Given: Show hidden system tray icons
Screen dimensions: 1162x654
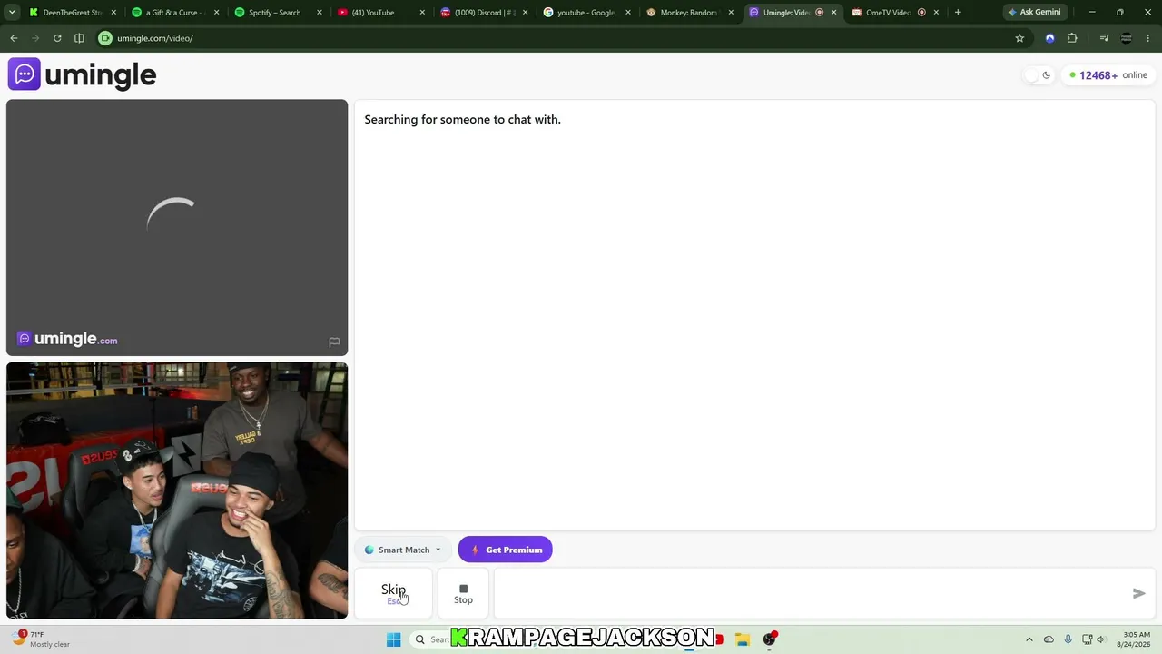Looking at the screenshot, I should click(x=1029, y=639).
